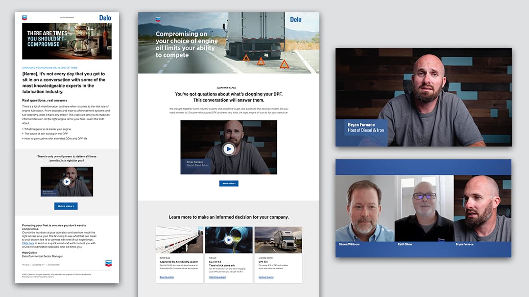Click the Chevron logo in the email footer
Image resolution: width=529 pixels, height=297 pixels.
pyautogui.click(x=108, y=263)
